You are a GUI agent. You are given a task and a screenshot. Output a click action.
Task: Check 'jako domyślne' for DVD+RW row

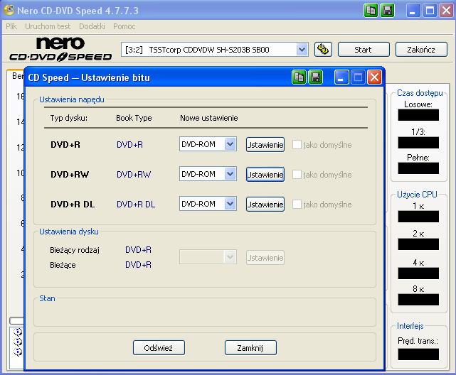pos(297,175)
